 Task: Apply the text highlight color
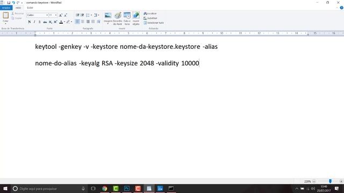coord(68,22)
